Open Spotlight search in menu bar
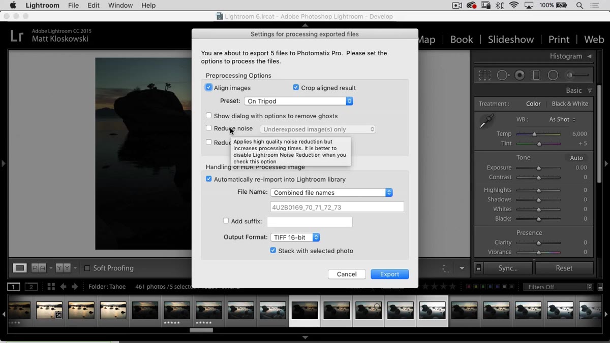The width and height of the screenshot is (610, 343). pos(579,6)
